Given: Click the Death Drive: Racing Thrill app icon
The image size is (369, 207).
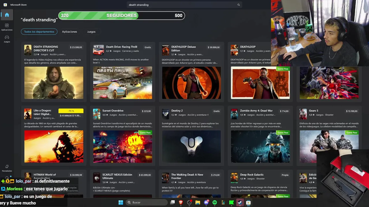Looking at the screenshot, I should pos(98,50).
